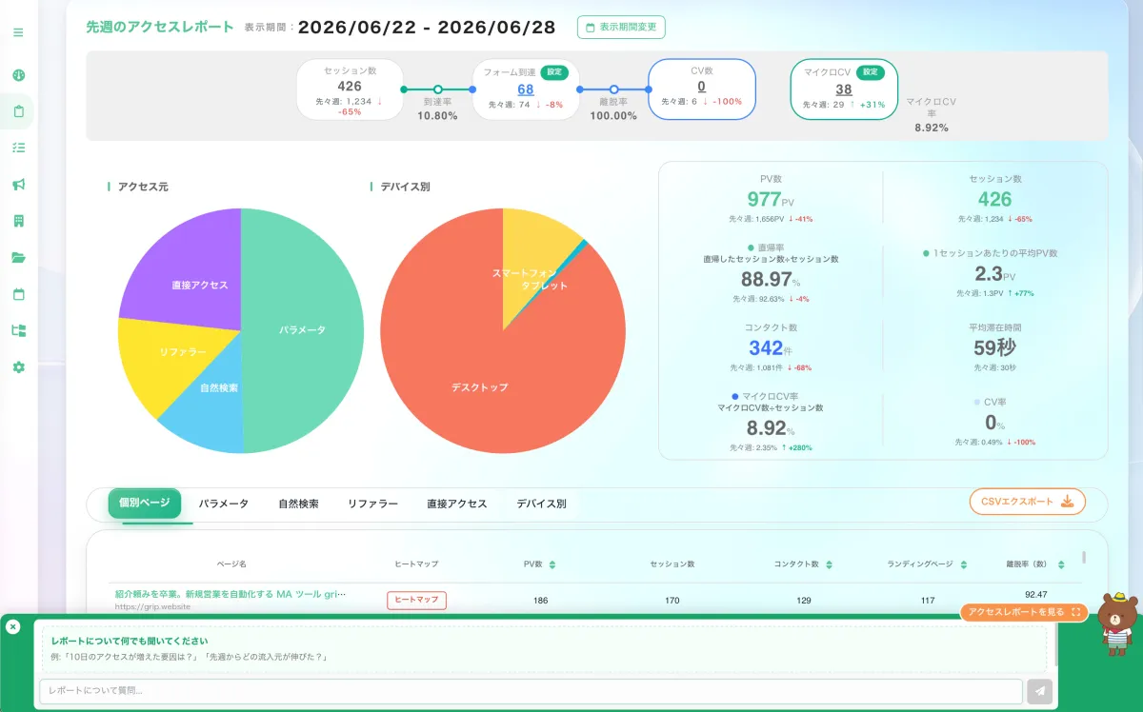Screen dimensions: 1143x712
Task: Open the checklist tasks icon in sidebar
Action: tap(18, 148)
